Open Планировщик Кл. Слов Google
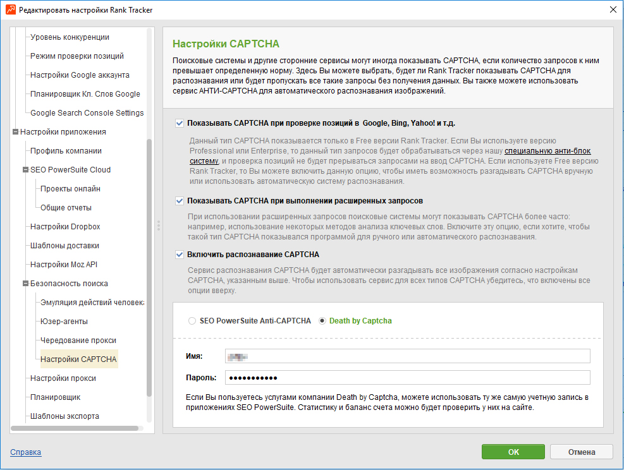The width and height of the screenshot is (624, 470). [x=85, y=94]
